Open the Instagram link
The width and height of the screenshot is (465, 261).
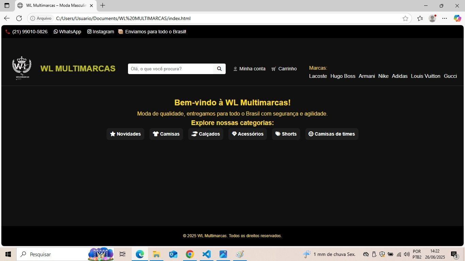pyautogui.click(x=100, y=32)
